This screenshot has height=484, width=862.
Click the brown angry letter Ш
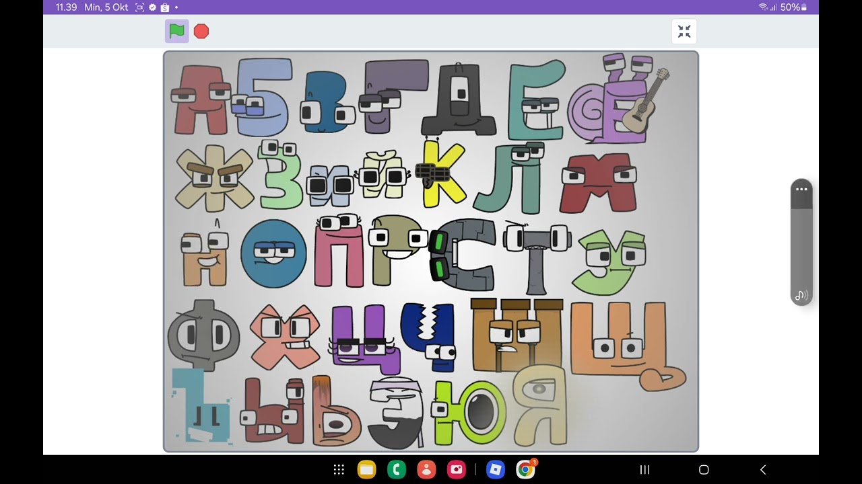(x=517, y=335)
